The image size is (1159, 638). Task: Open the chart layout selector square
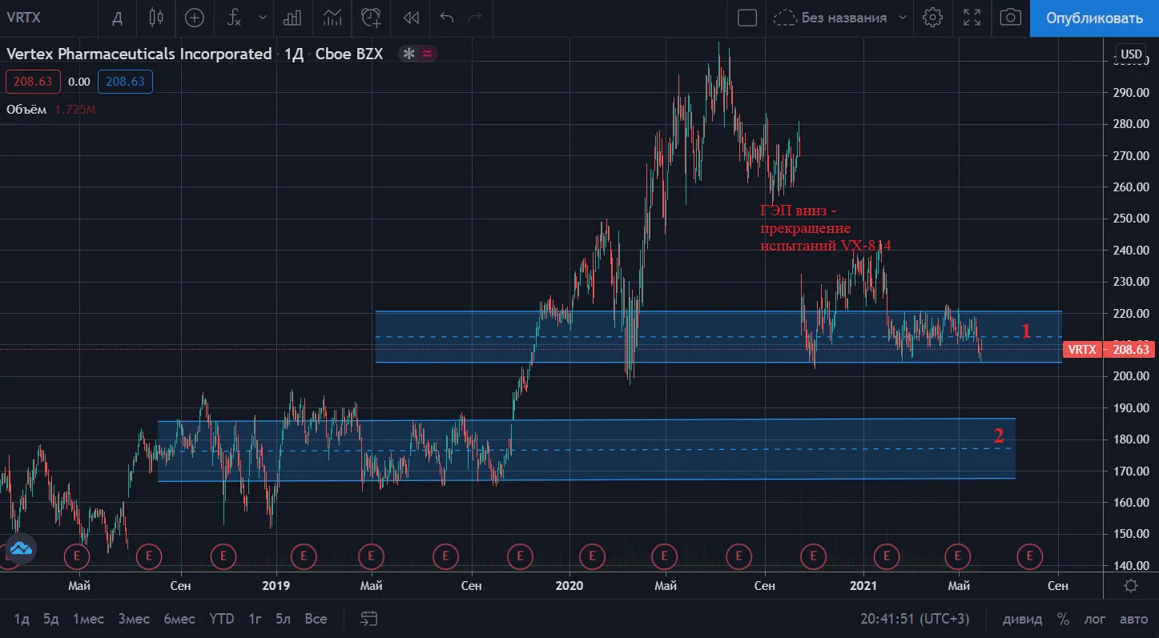pyautogui.click(x=747, y=17)
